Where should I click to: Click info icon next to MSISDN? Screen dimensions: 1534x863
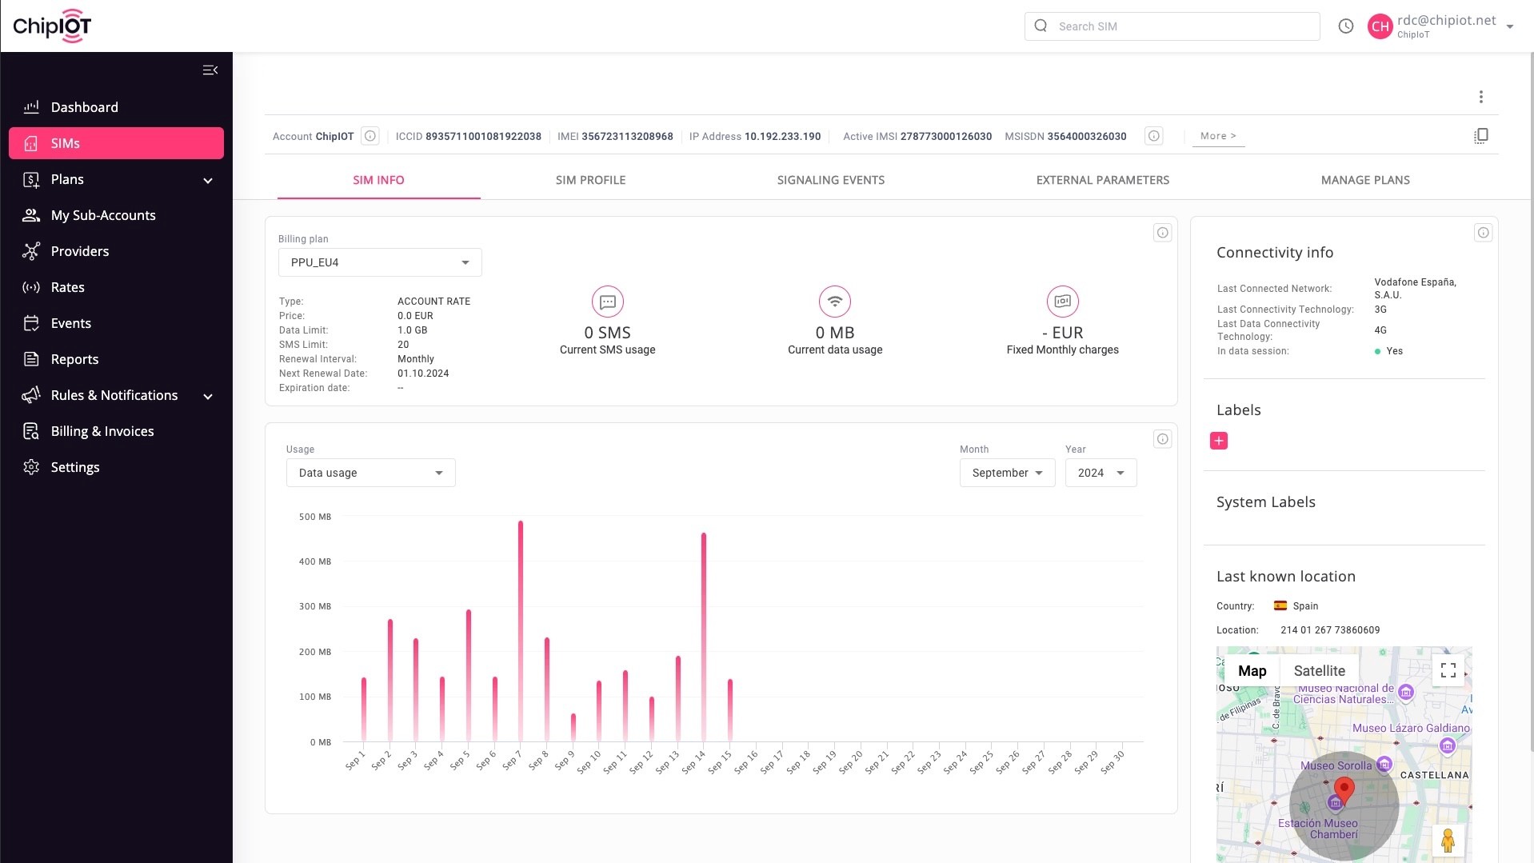[1154, 136]
